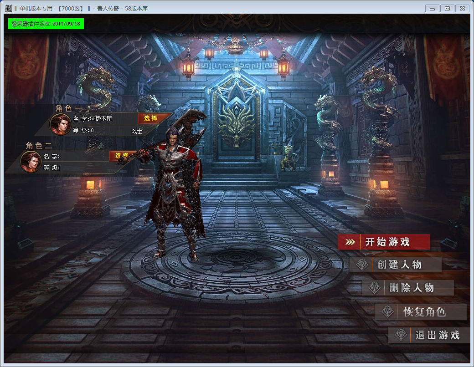Image resolution: width=474 pixels, height=367 pixels.
Task: Click the app icon in the title bar
Action: (8, 9)
